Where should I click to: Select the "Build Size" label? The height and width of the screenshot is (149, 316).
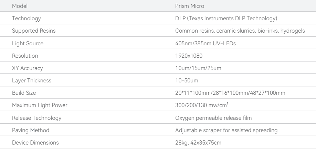[x=22, y=93]
